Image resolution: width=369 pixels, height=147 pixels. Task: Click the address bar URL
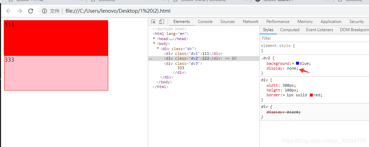(118, 11)
